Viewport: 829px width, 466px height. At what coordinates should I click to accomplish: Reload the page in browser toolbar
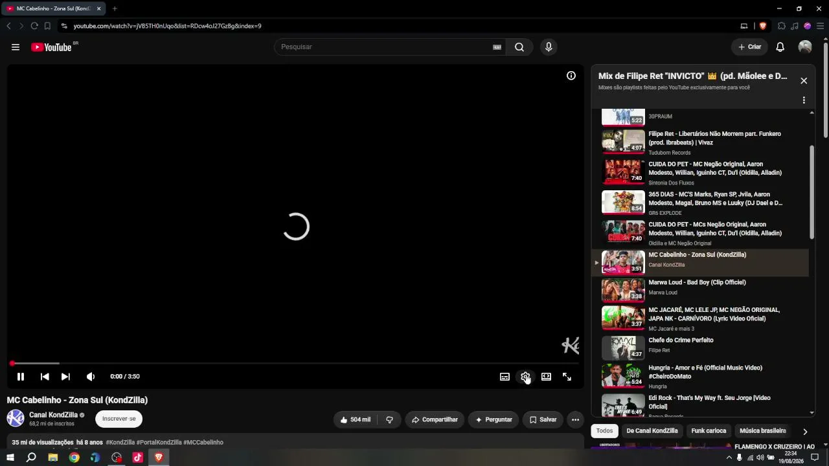(x=34, y=26)
